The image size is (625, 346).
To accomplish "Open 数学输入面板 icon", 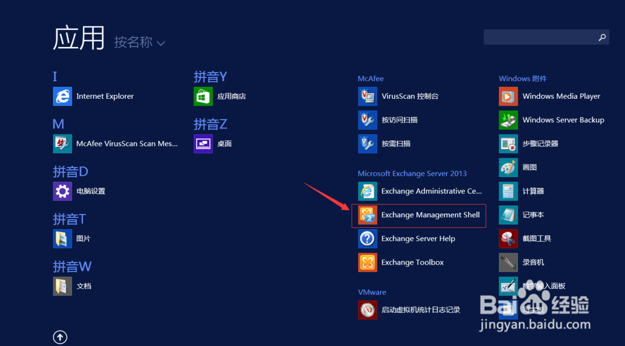I will [x=508, y=286].
